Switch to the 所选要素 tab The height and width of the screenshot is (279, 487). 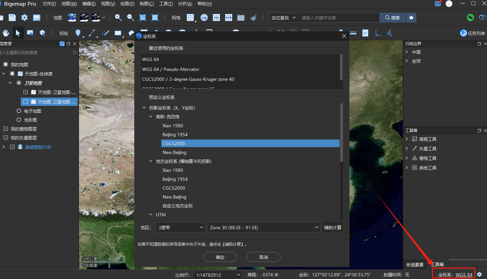pos(415,265)
